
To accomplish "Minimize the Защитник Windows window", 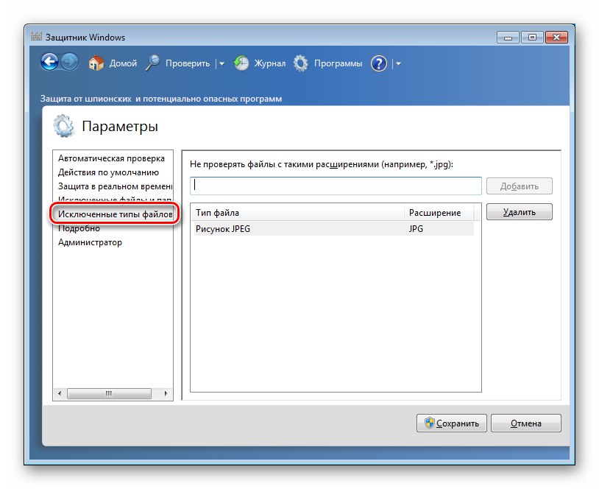I will [x=508, y=38].
